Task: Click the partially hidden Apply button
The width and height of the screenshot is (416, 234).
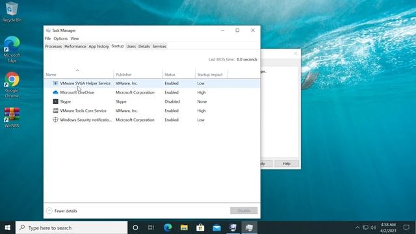Action: [266, 164]
